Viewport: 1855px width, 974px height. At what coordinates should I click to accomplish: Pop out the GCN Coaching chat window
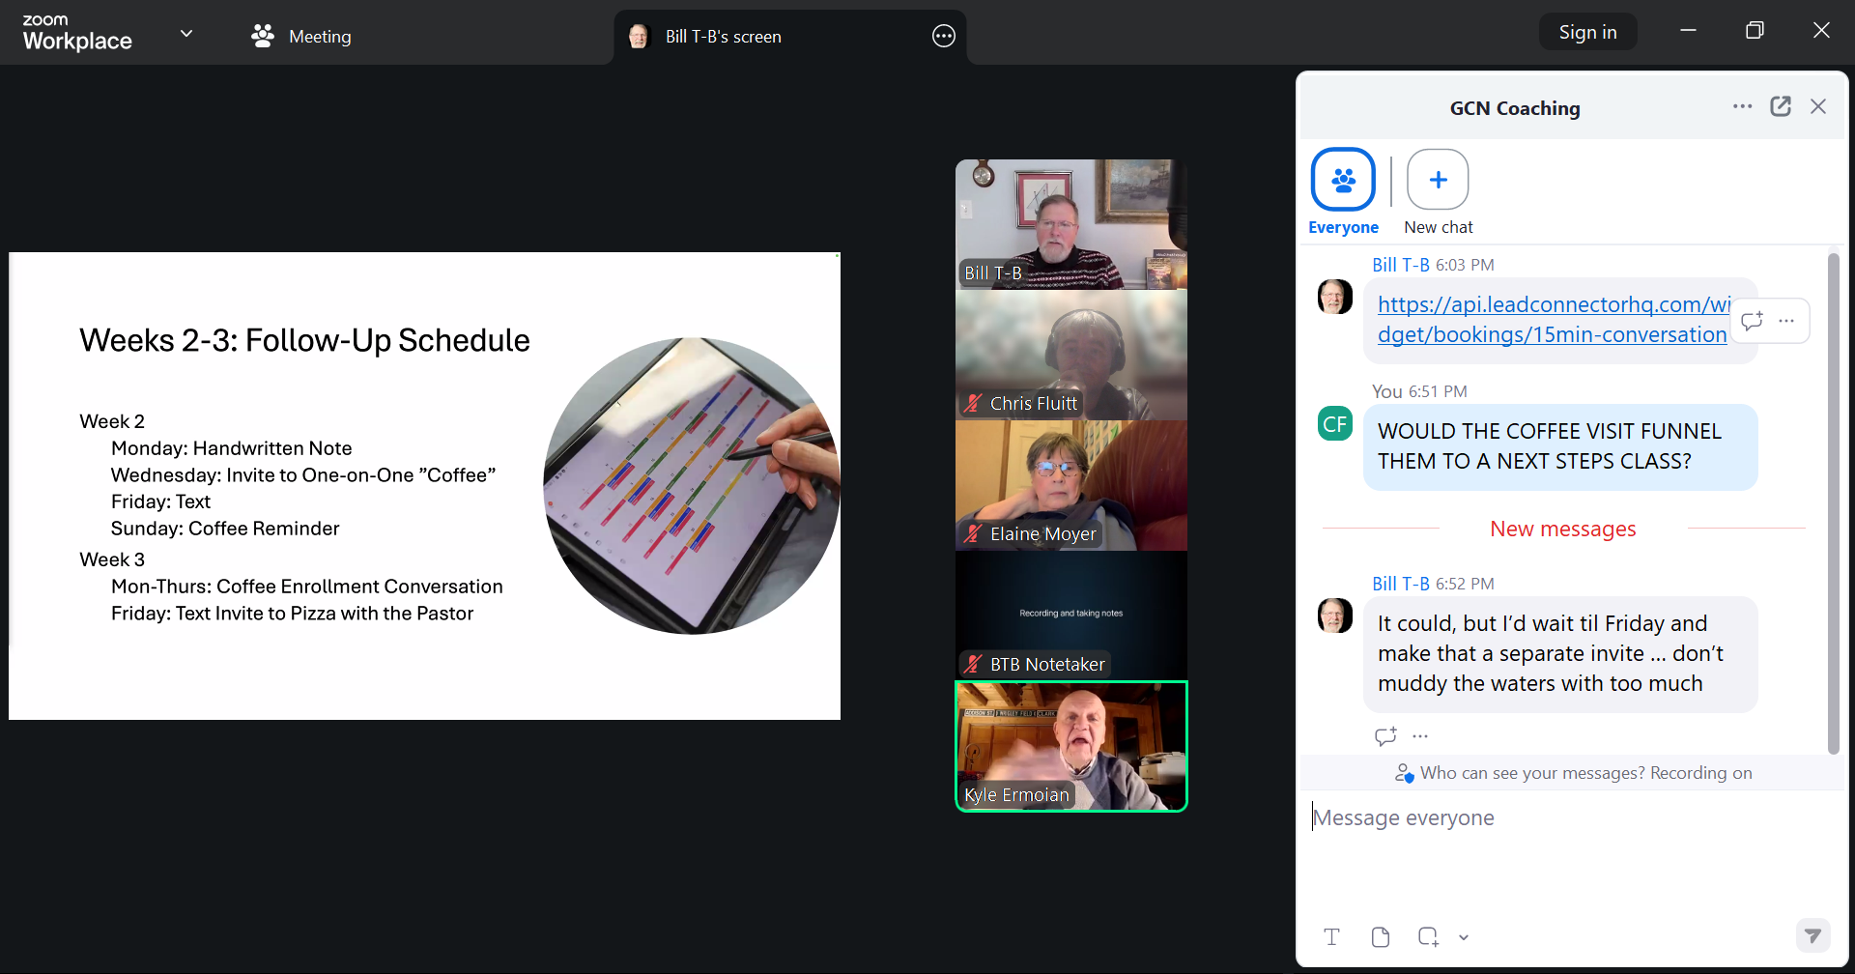1781,106
